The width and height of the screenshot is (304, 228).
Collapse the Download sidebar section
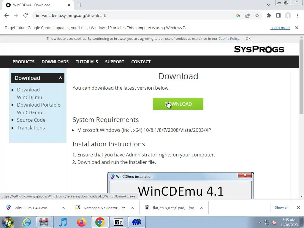coord(60,78)
